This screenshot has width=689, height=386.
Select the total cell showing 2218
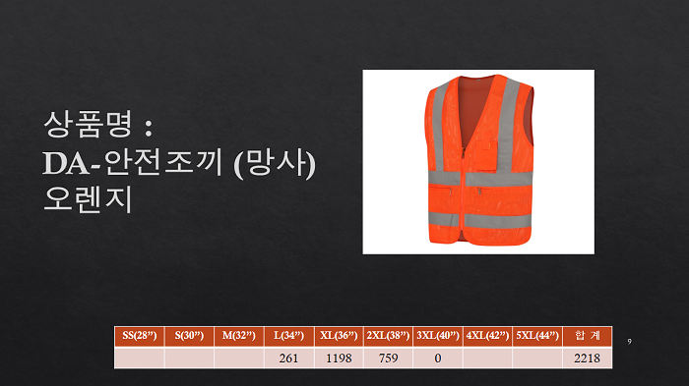(588, 358)
